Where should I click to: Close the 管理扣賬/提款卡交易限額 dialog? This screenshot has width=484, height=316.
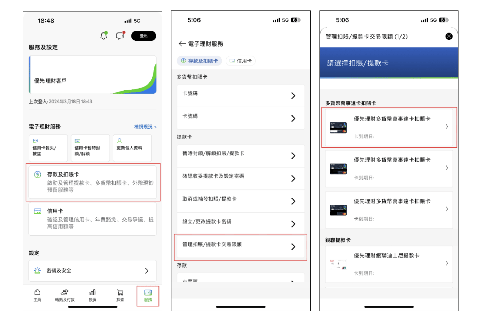449,36
